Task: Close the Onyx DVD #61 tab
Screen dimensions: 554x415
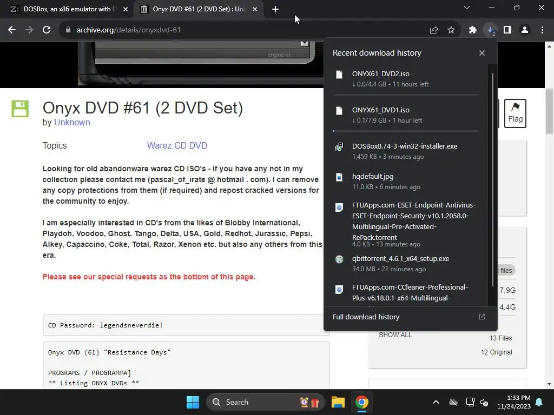Action: click(255, 9)
